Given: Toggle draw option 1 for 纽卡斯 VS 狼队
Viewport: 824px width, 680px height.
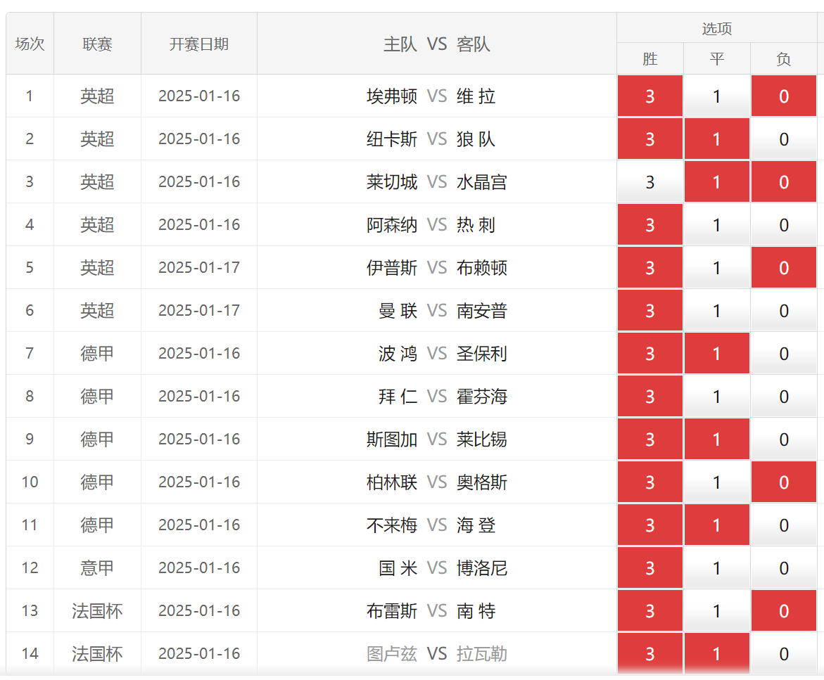Looking at the screenshot, I should click(x=717, y=139).
